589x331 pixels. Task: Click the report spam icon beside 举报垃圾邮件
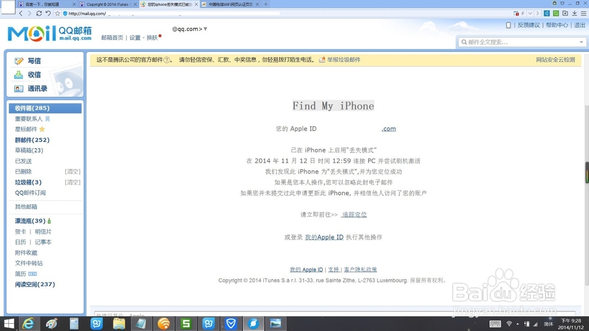pos(322,59)
